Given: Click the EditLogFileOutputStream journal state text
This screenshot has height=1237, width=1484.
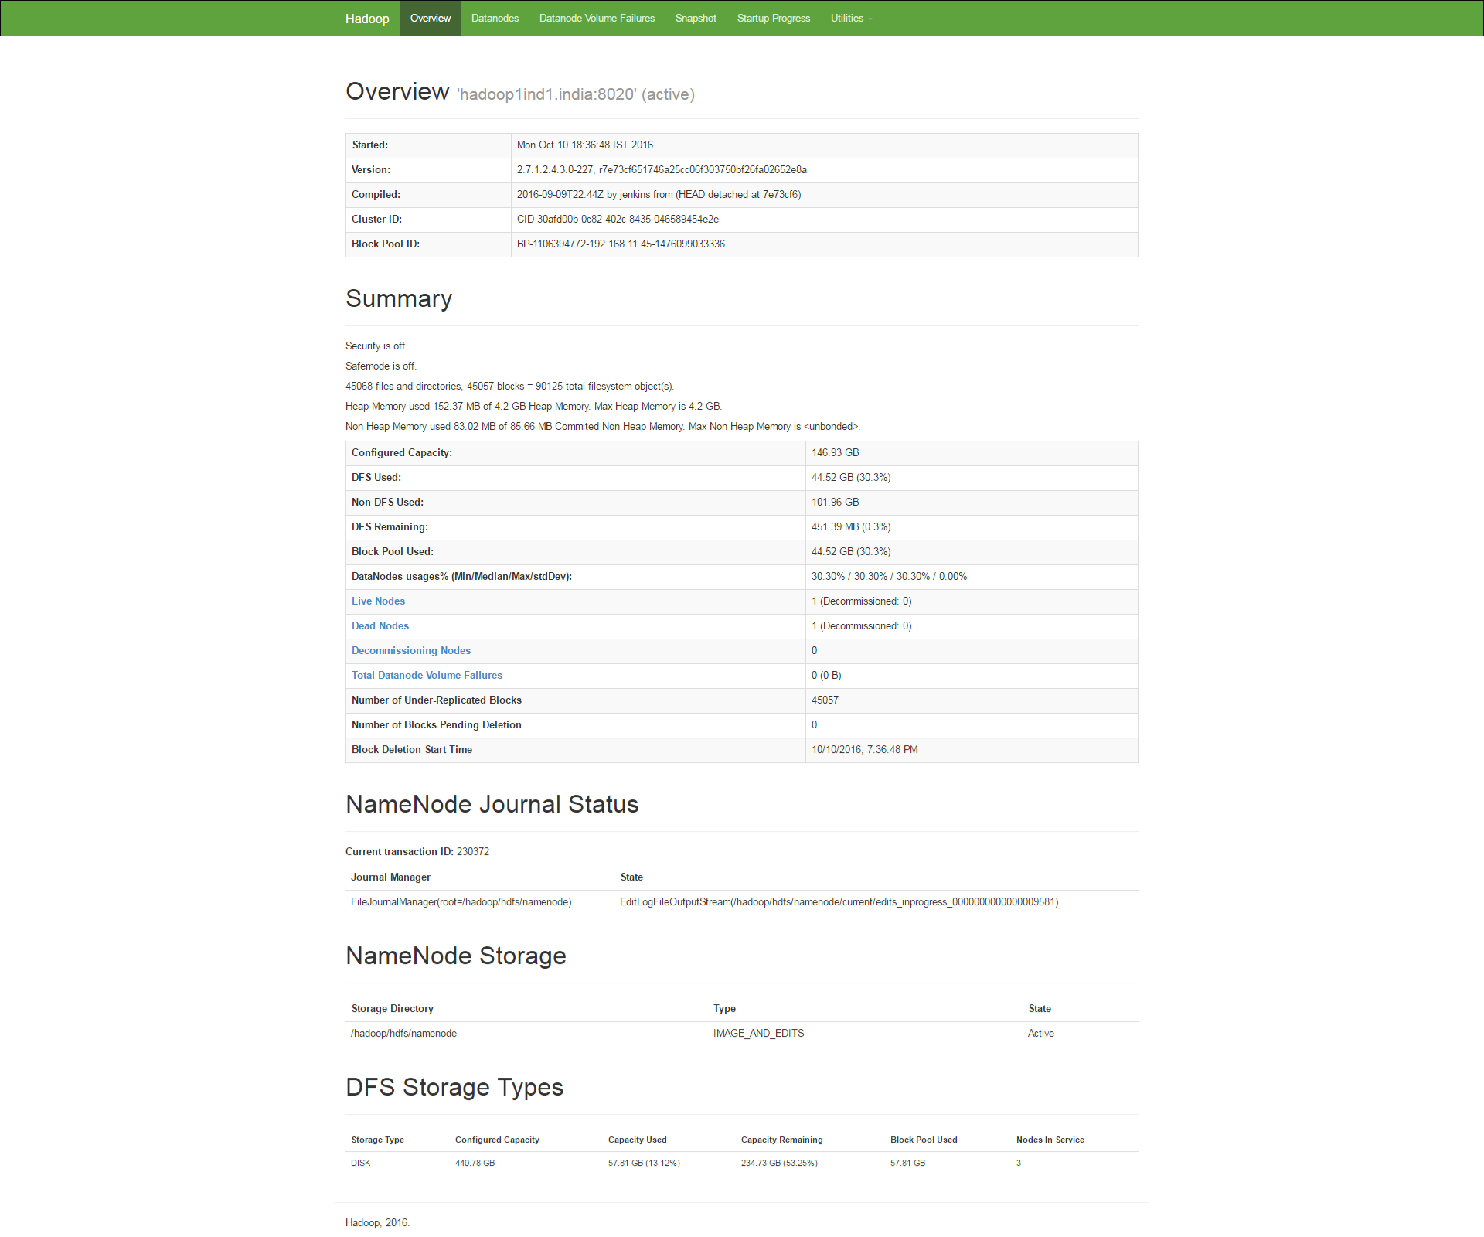Looking at the screenshot, I should [x=839, y=902].
